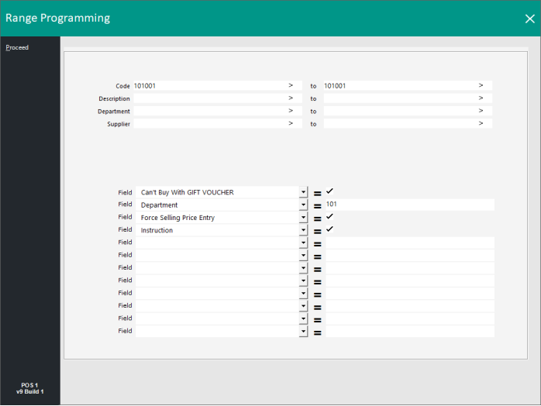Click the Department 'from' range lookup arrow
541x406 pixels.
click(x=291, y=111)
